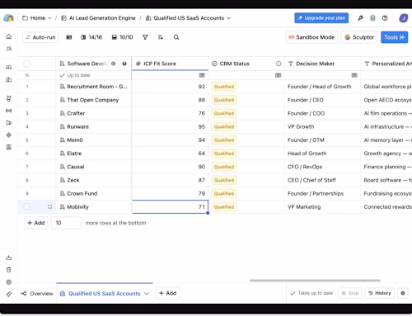
Task: Tick the Mobivity row checkbox
Action: 27,207
